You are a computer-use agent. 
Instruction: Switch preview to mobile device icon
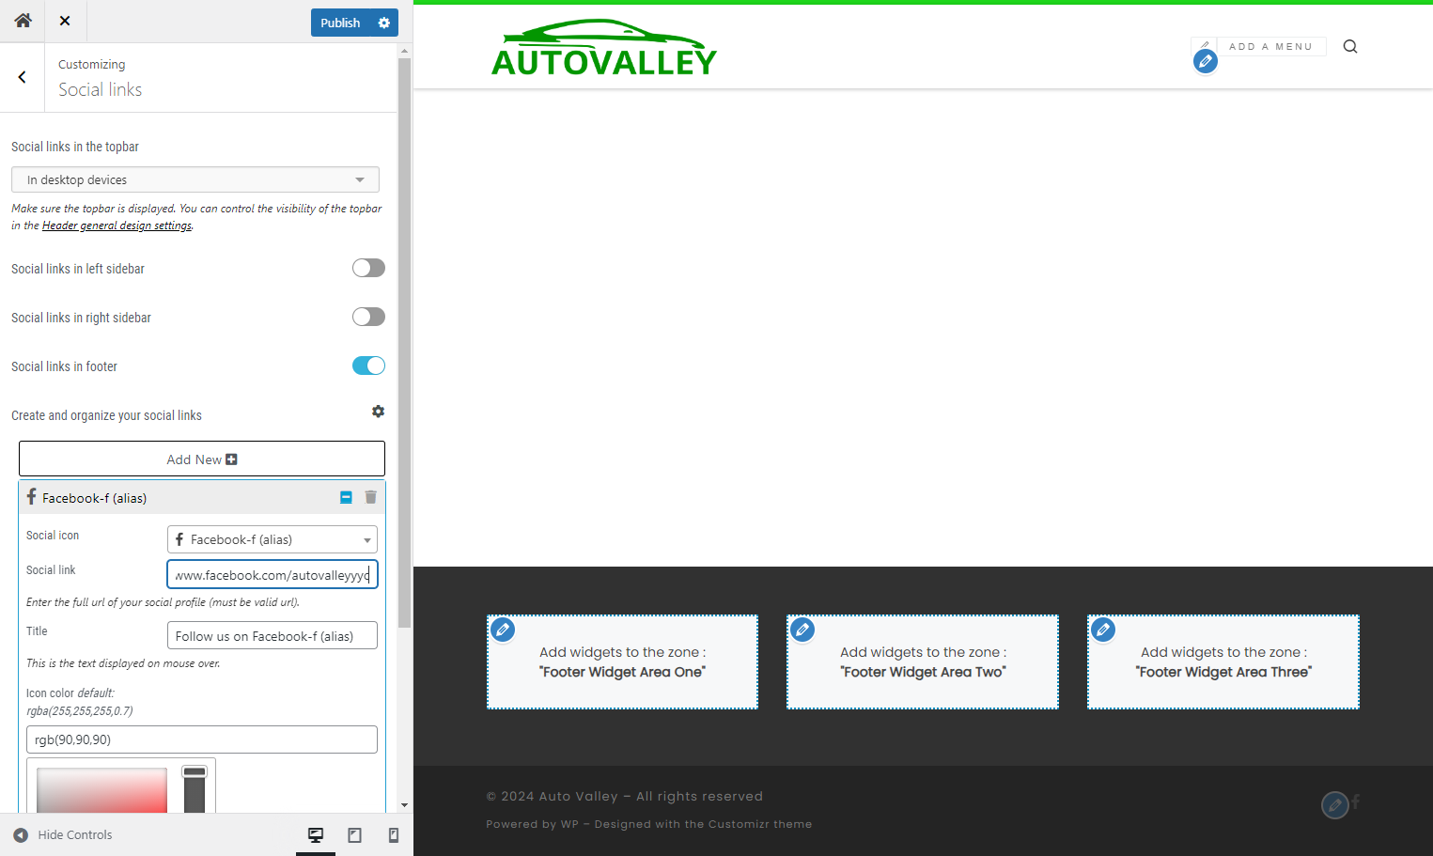pos(394,834)
